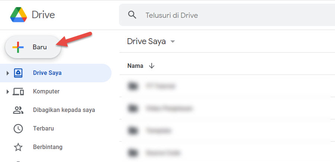Image resolution: width=335 pixels, height=162 pixels.
Task: Click the people icon for shared files
Action: pyautogui.click(x=18, y=110)
